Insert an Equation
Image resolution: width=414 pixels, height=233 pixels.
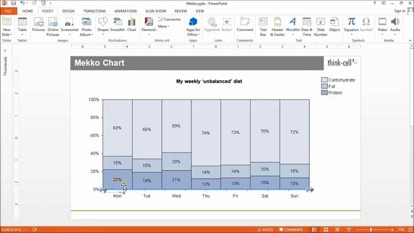click(x=351, y=27)
